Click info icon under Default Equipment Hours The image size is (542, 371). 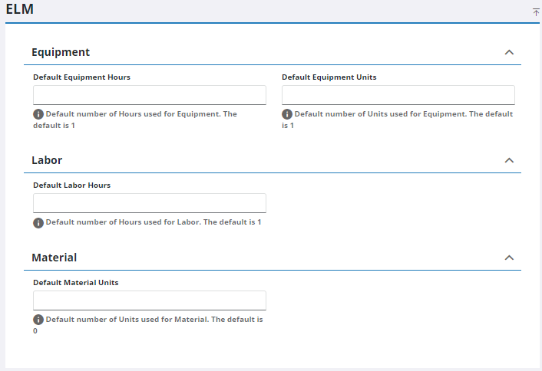pos(38,114)
